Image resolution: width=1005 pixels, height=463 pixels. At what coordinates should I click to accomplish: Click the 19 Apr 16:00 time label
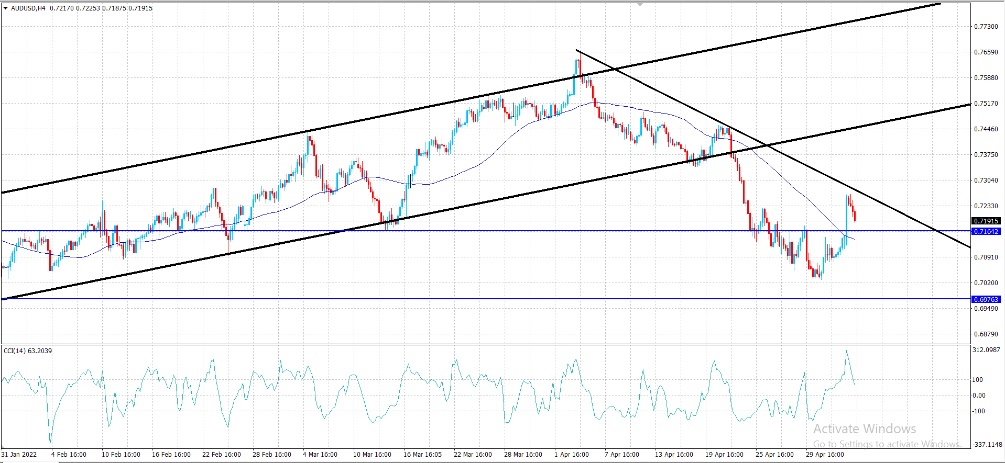point(724,454)
